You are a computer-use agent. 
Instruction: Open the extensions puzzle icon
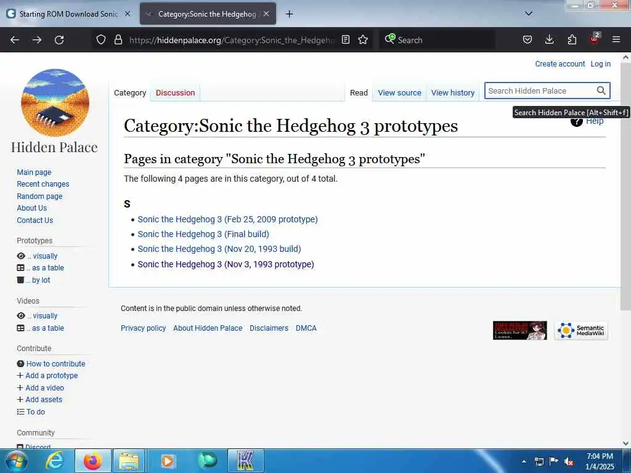coord(572,39)
